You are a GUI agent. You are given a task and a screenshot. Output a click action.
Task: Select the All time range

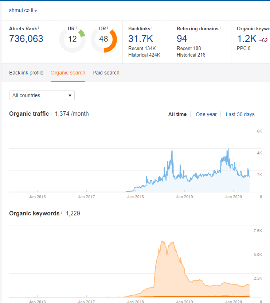(177, 114)
